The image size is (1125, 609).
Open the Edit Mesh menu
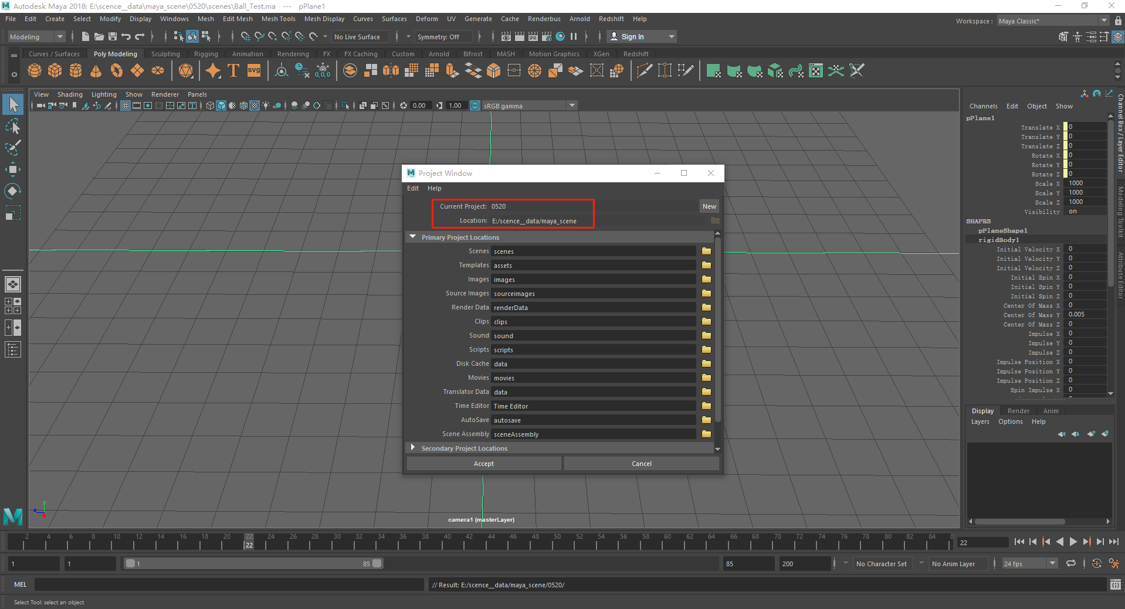coord(238,19)
